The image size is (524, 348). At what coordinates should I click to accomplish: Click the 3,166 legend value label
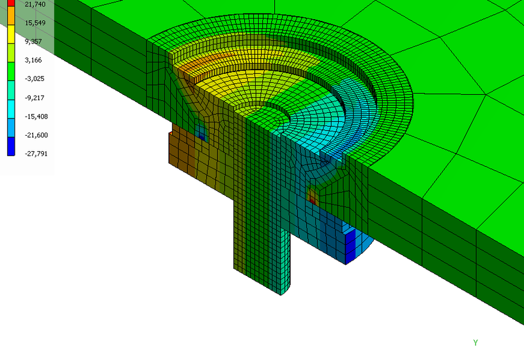point(33,60)
